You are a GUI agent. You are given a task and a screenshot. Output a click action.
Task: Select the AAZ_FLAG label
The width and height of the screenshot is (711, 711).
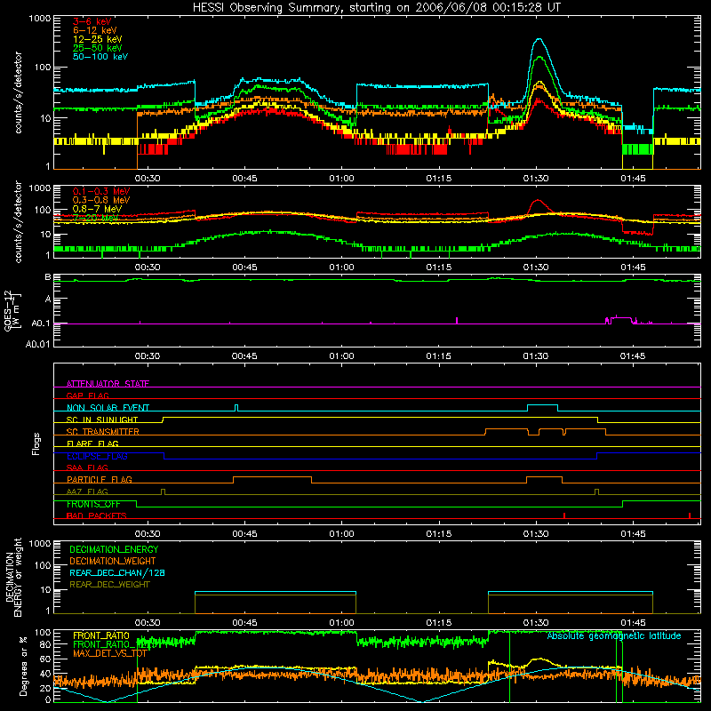click(x=87, y=491)
